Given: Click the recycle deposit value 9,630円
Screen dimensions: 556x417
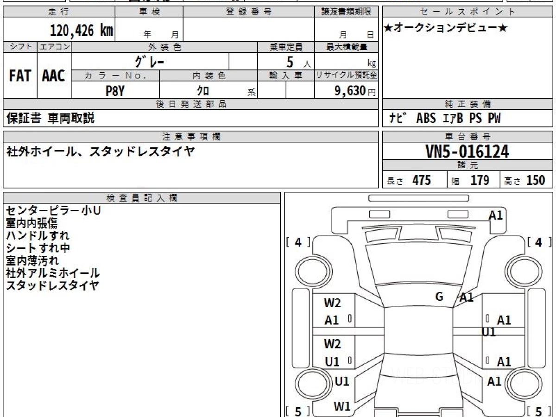Looking at the screenshot, I should pos(355,91).
